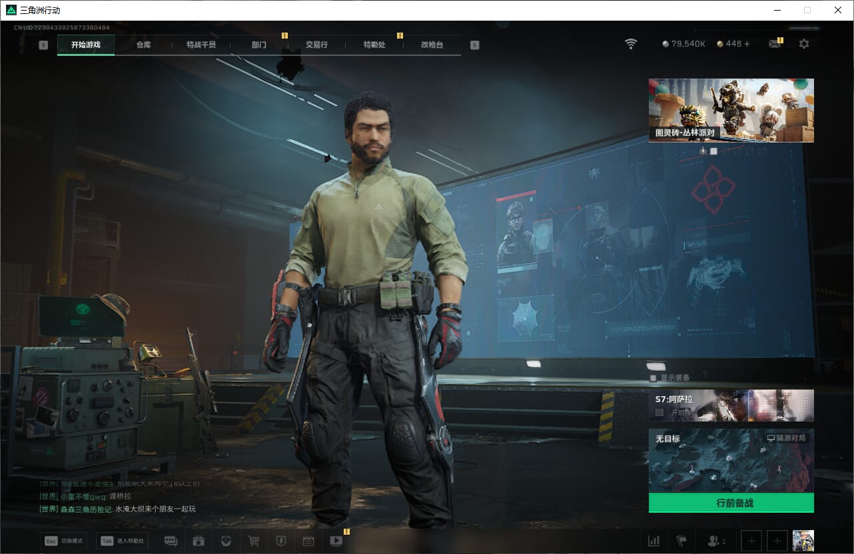Click the 小童不懂qwq world chat message
Image resolution: width=854 pixels, height=554 pixels.
coord(85,496)
